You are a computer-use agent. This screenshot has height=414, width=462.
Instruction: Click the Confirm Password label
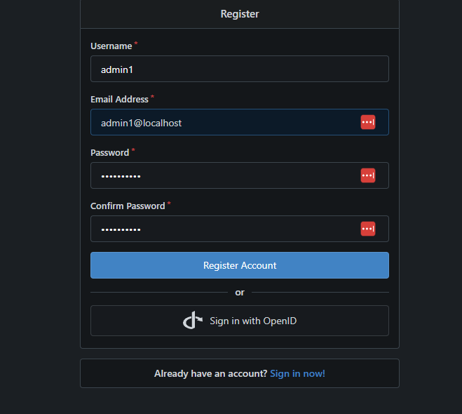(x=128, y=206)
